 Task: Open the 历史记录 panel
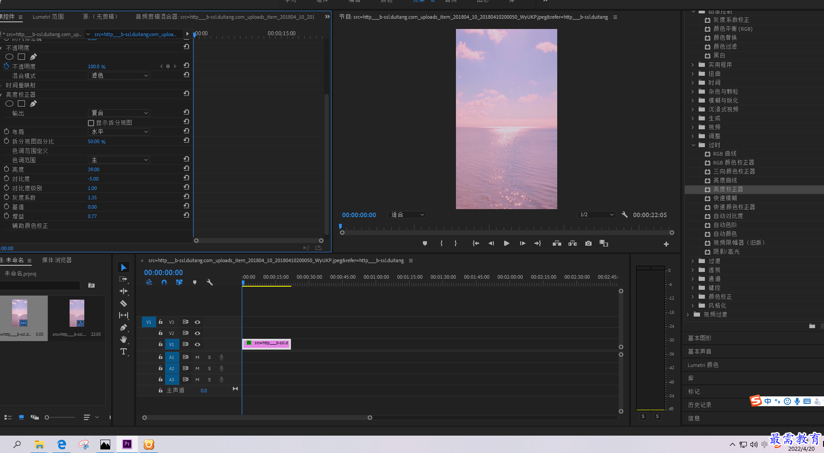pyautogui.click(x=700, y=405)
